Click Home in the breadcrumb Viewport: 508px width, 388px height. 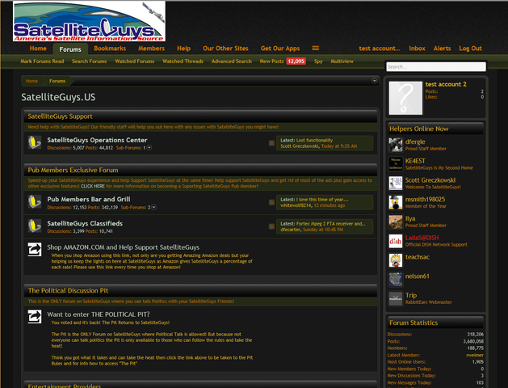(x=31, y=81)
